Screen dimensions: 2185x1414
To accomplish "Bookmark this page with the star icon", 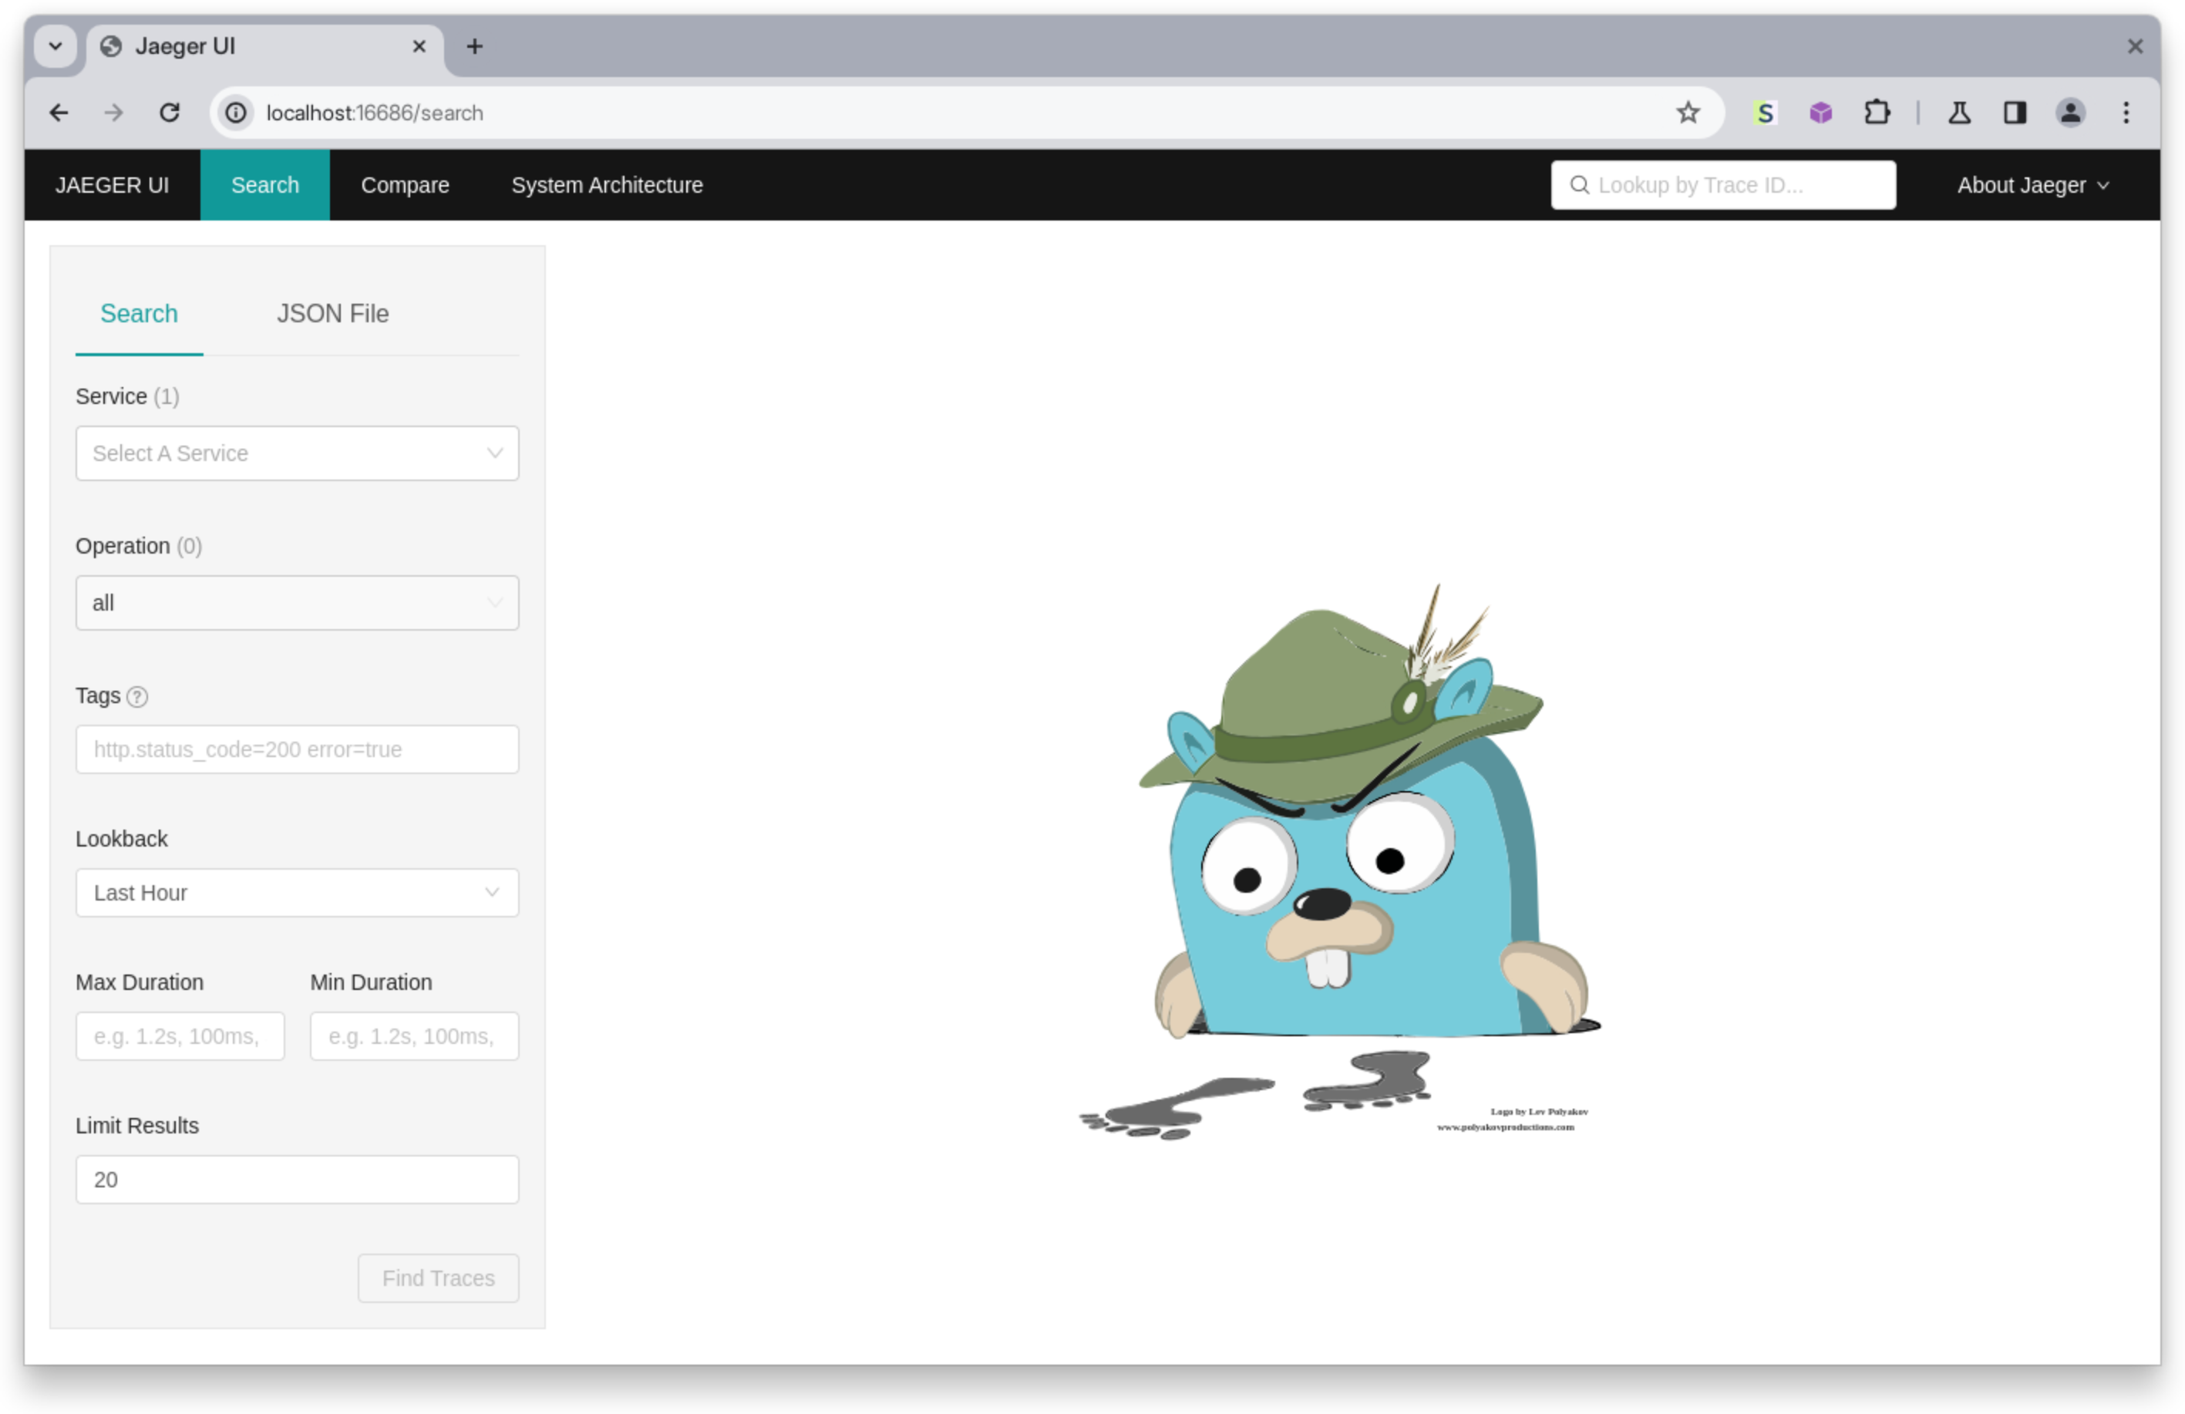I will click(1688, 113).
